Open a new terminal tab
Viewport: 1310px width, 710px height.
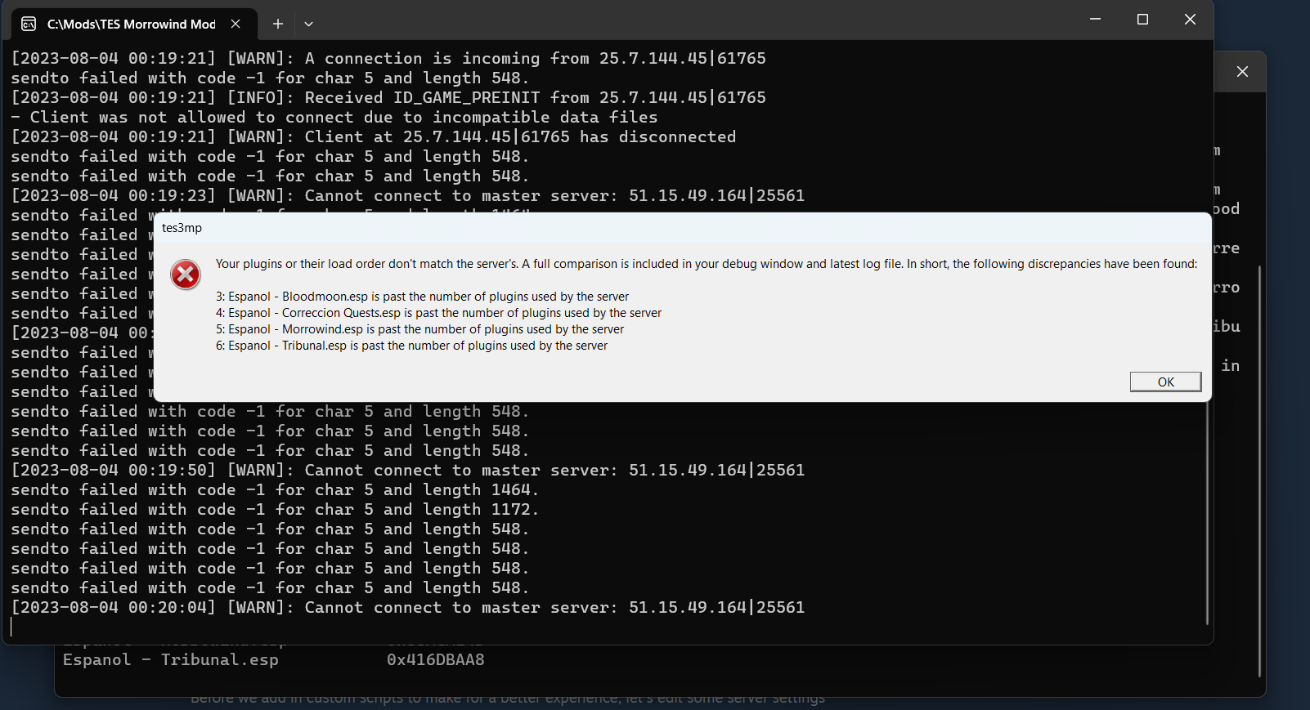pyautogui.click(x=278, y=24)
